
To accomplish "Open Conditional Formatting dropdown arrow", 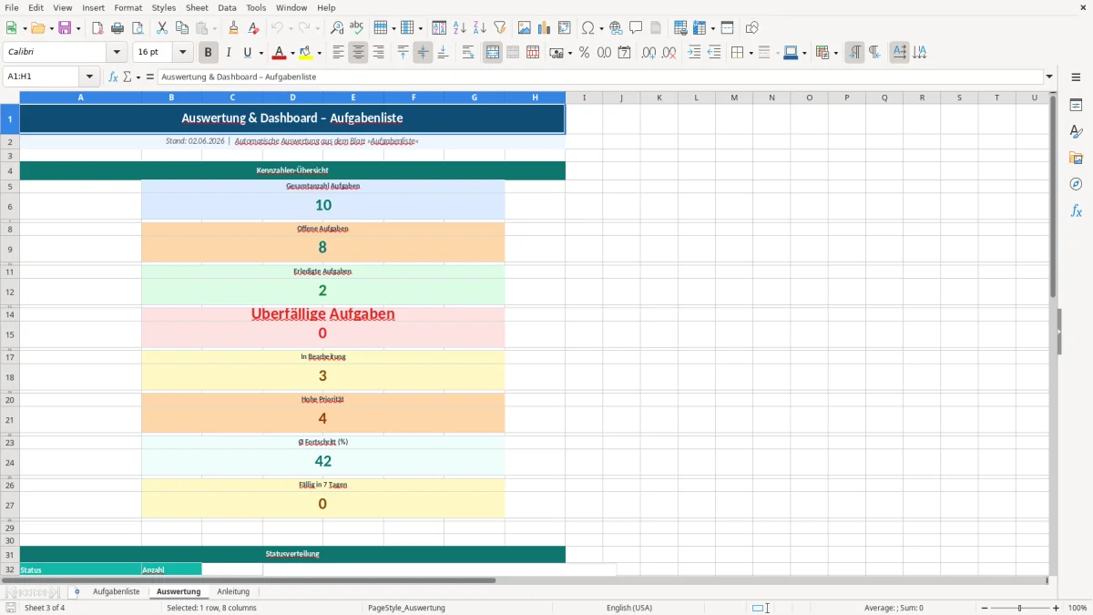I will [835, 53].
